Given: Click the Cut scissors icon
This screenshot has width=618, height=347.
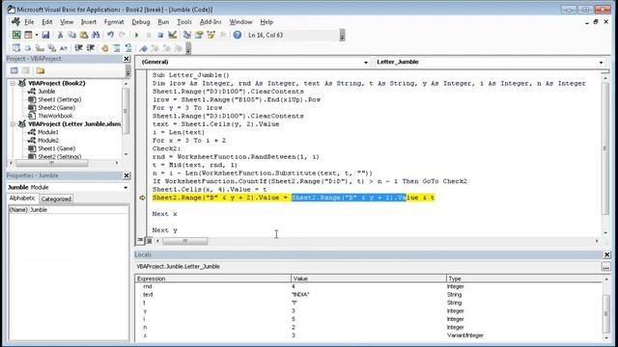Looking at the screenshot, I should [x=60, y=35].
